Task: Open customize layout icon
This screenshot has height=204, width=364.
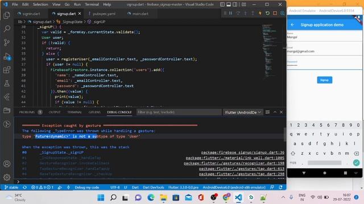Action: pyautogui.click(x=244, y=5)
